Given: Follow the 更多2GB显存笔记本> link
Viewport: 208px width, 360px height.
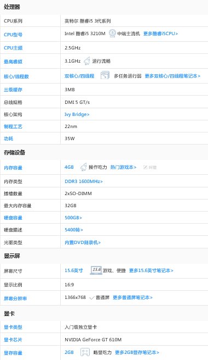Looking at the screenshot, I should point(137,352).
